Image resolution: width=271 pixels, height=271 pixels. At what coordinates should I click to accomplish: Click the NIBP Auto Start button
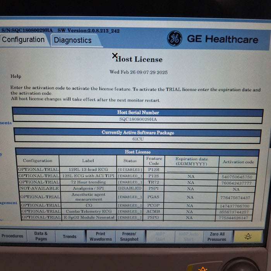pos(189,236)
